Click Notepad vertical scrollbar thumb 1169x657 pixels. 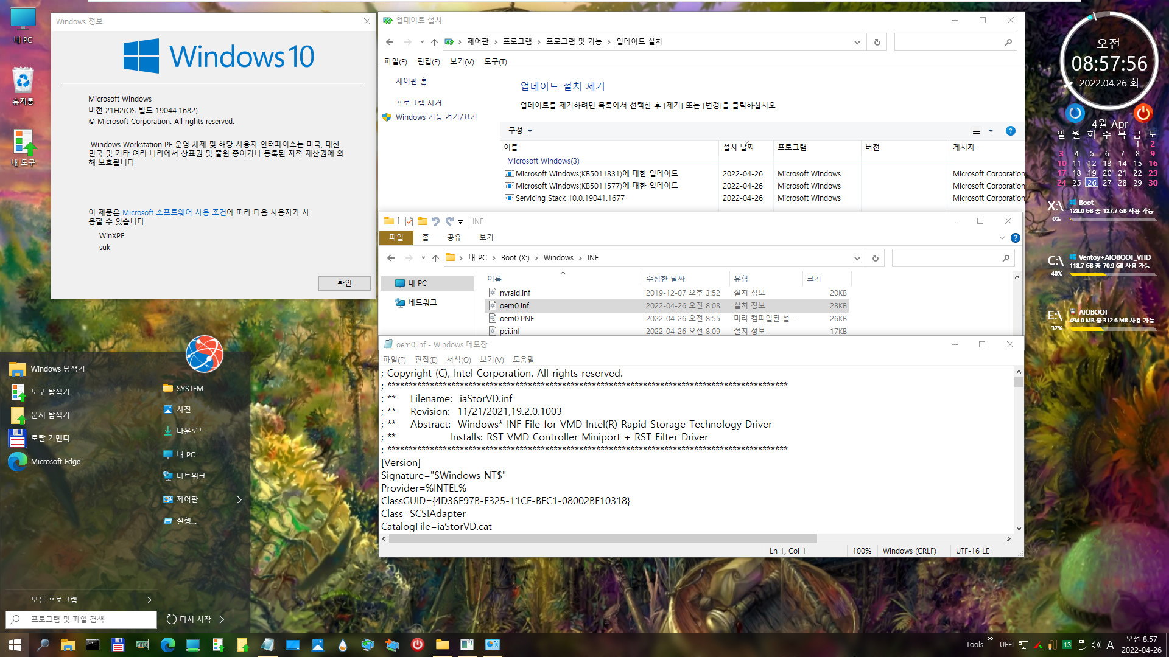[x=1019, y=381]
